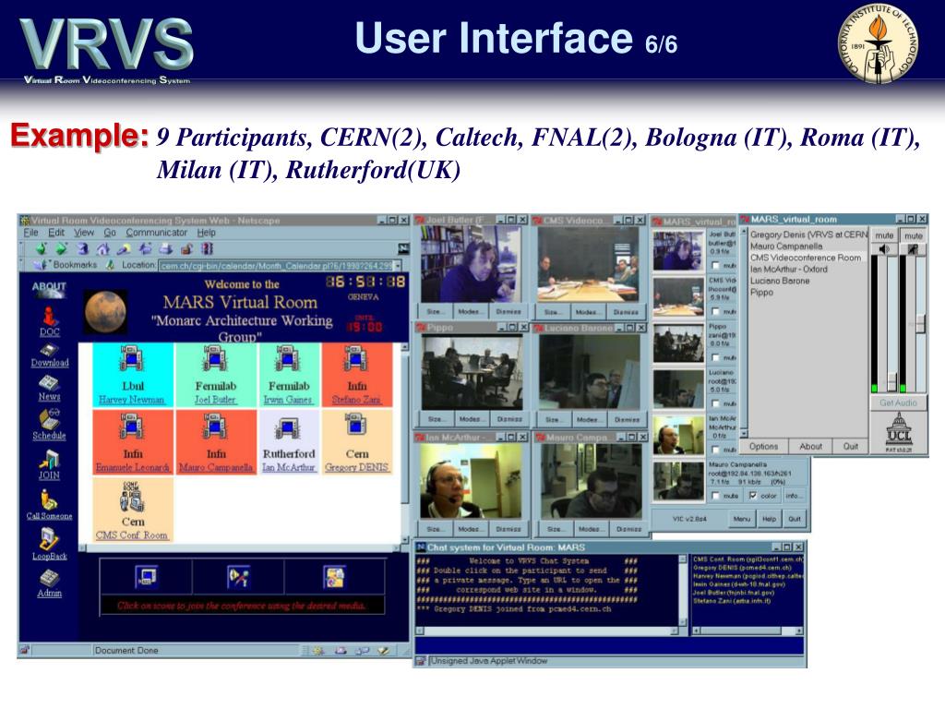Click Options in the MARS_virtual_room audio window
The width and height of the screenshot is (945, 709).
click(763, 447)
